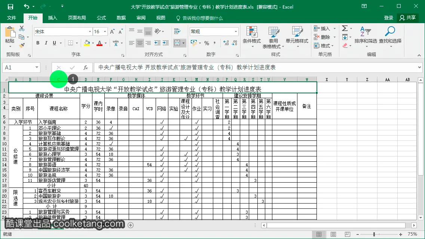Increase decimal places

(226, 43)
